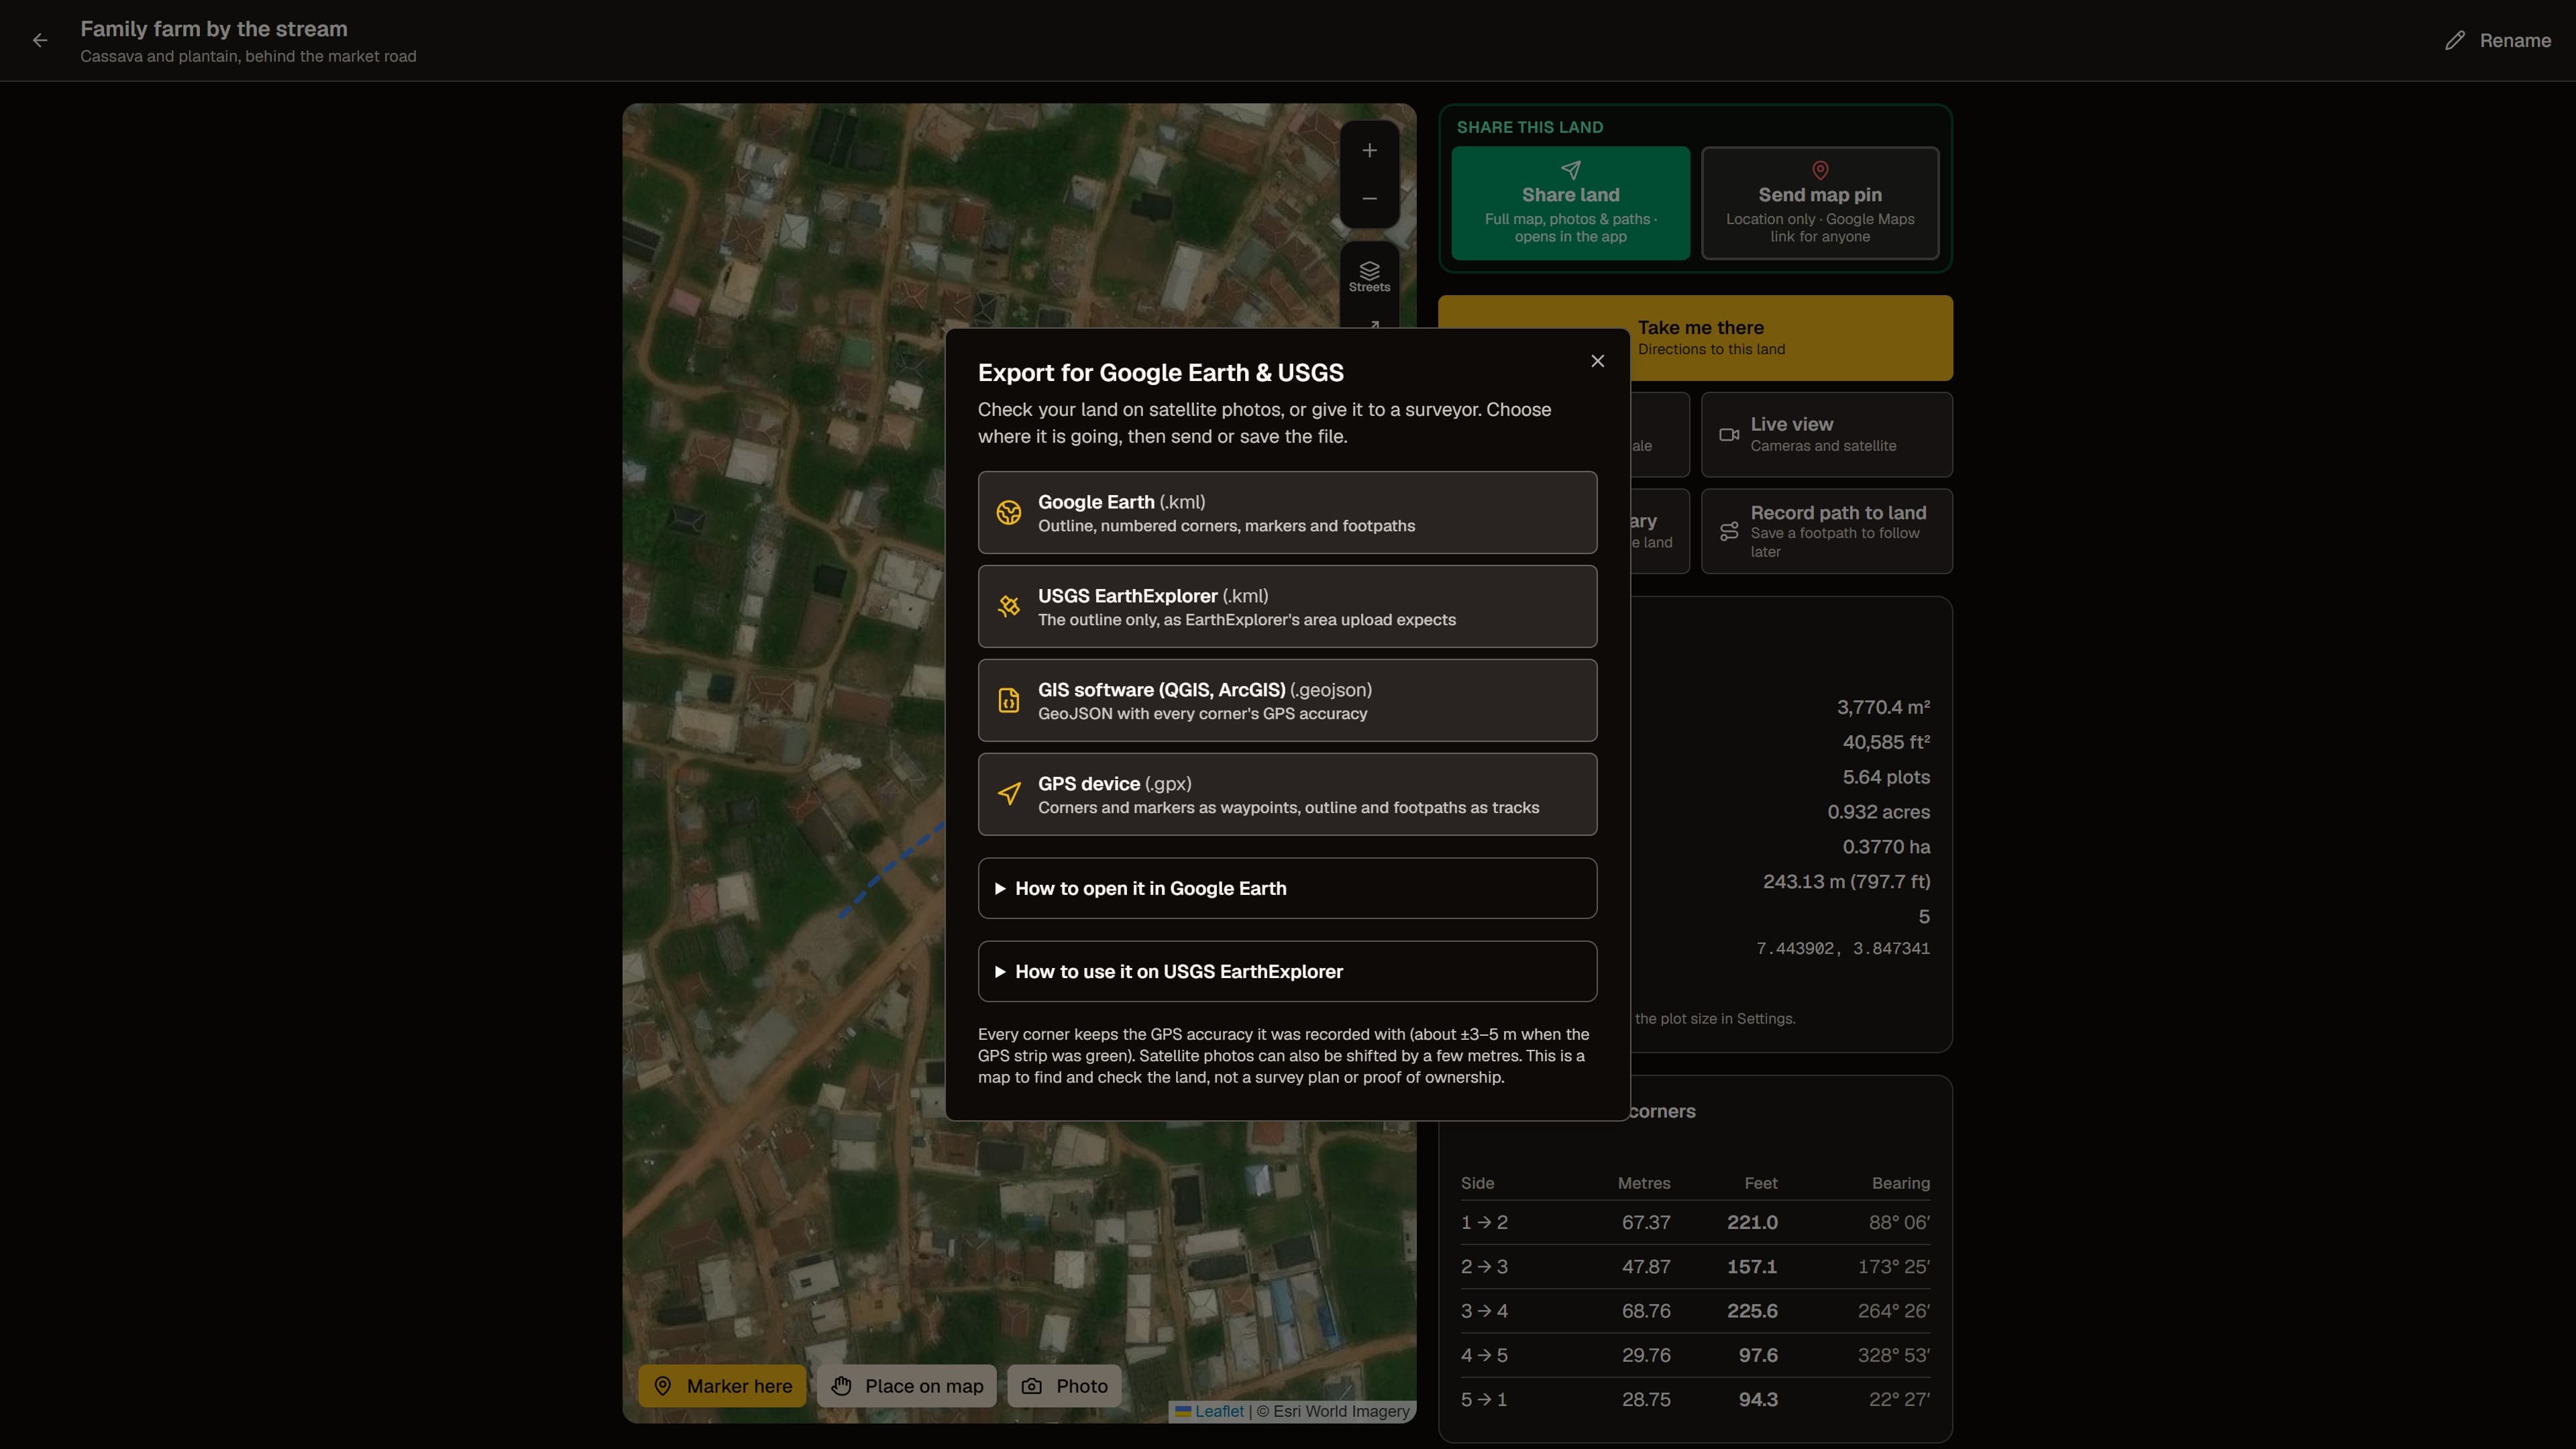Click Record path to land

click(1826, 532)
